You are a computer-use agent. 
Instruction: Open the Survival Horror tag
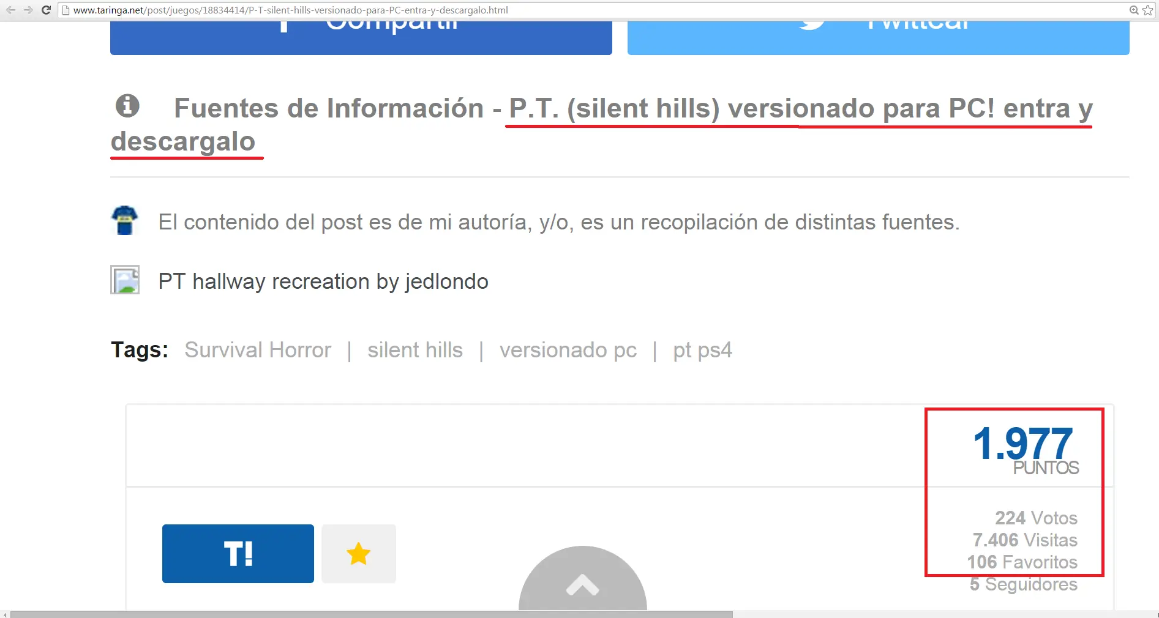coord(258,350)
